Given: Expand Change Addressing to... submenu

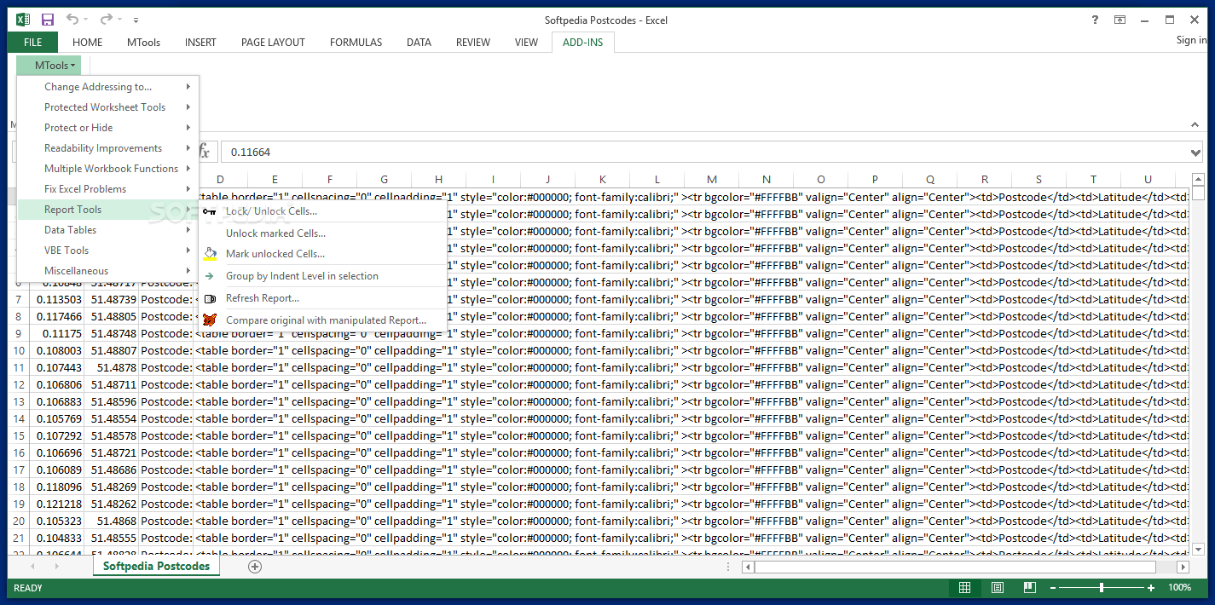Looking at the screenshot, I should pos(107,86).
